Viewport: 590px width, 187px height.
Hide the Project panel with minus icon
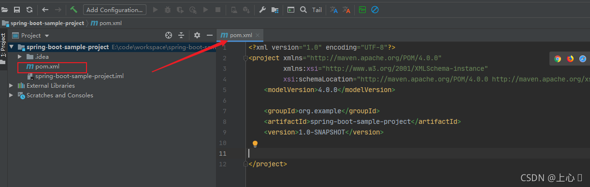click(210, 35)
